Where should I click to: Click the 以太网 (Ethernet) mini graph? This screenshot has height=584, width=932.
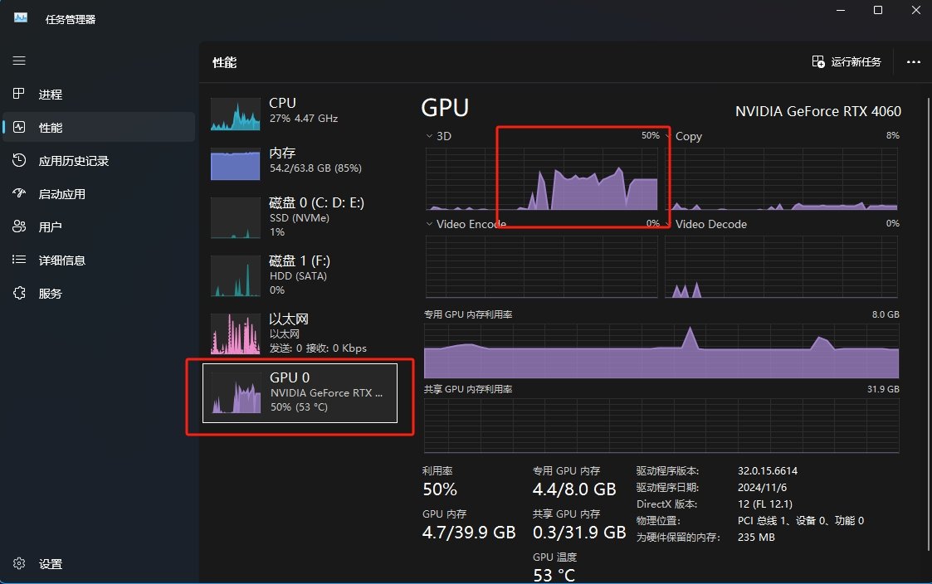(235, 333)
